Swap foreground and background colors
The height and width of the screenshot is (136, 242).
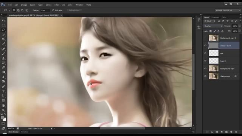5,114
